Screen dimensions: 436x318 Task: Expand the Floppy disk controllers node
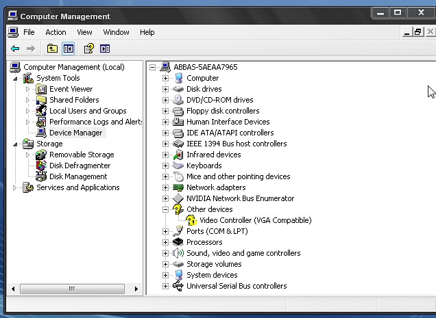(165, 111)
